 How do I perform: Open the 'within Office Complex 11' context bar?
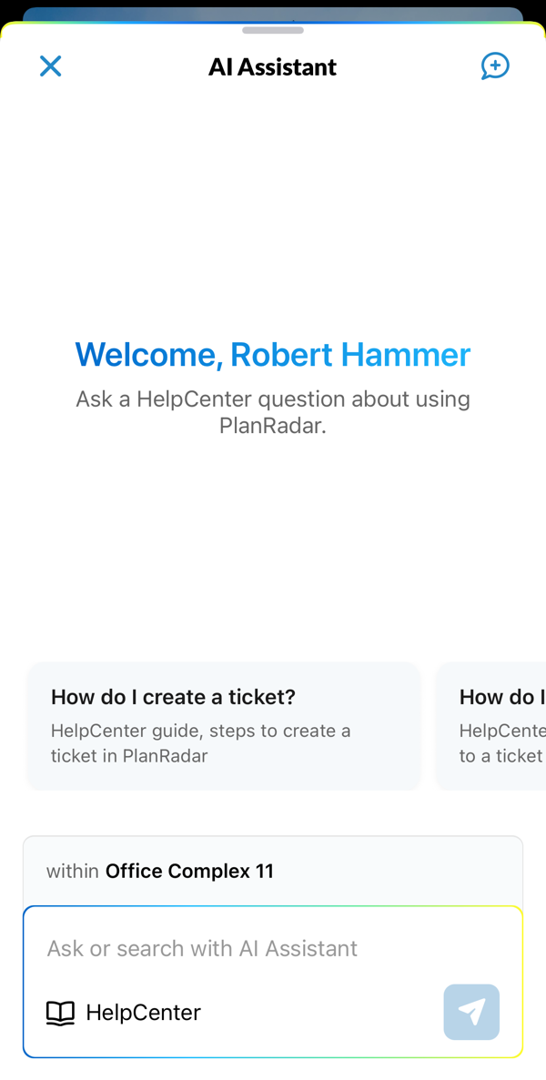tap(273, 871)
